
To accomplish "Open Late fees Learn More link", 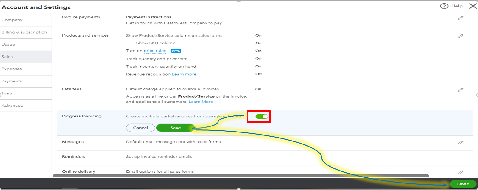I will tap(201, 102).
